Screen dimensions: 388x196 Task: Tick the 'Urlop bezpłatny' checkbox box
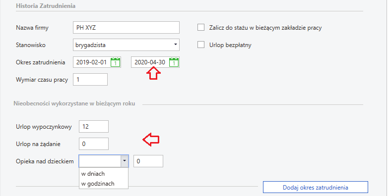click(x=201, y=45)
